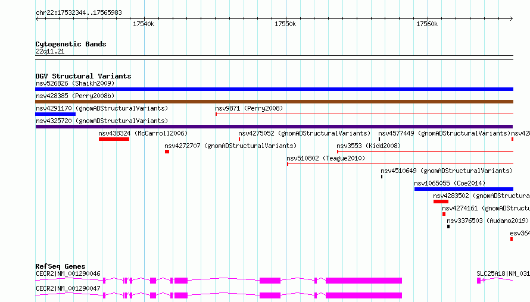Open the nsv4275052 gnomAD label

coord(304,133)
